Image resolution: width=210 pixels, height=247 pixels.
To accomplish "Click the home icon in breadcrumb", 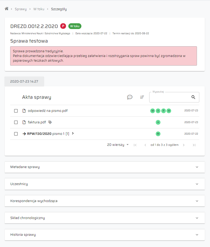I will pos(7,9).
